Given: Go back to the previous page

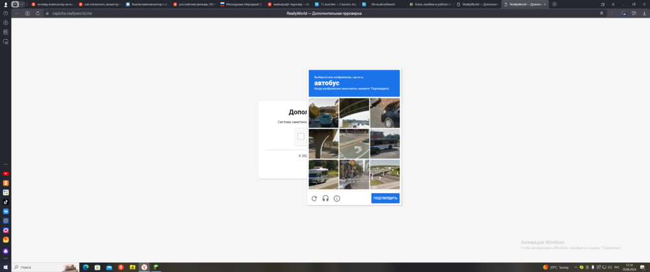Looking at the screenshot, I should click(17, 13).
